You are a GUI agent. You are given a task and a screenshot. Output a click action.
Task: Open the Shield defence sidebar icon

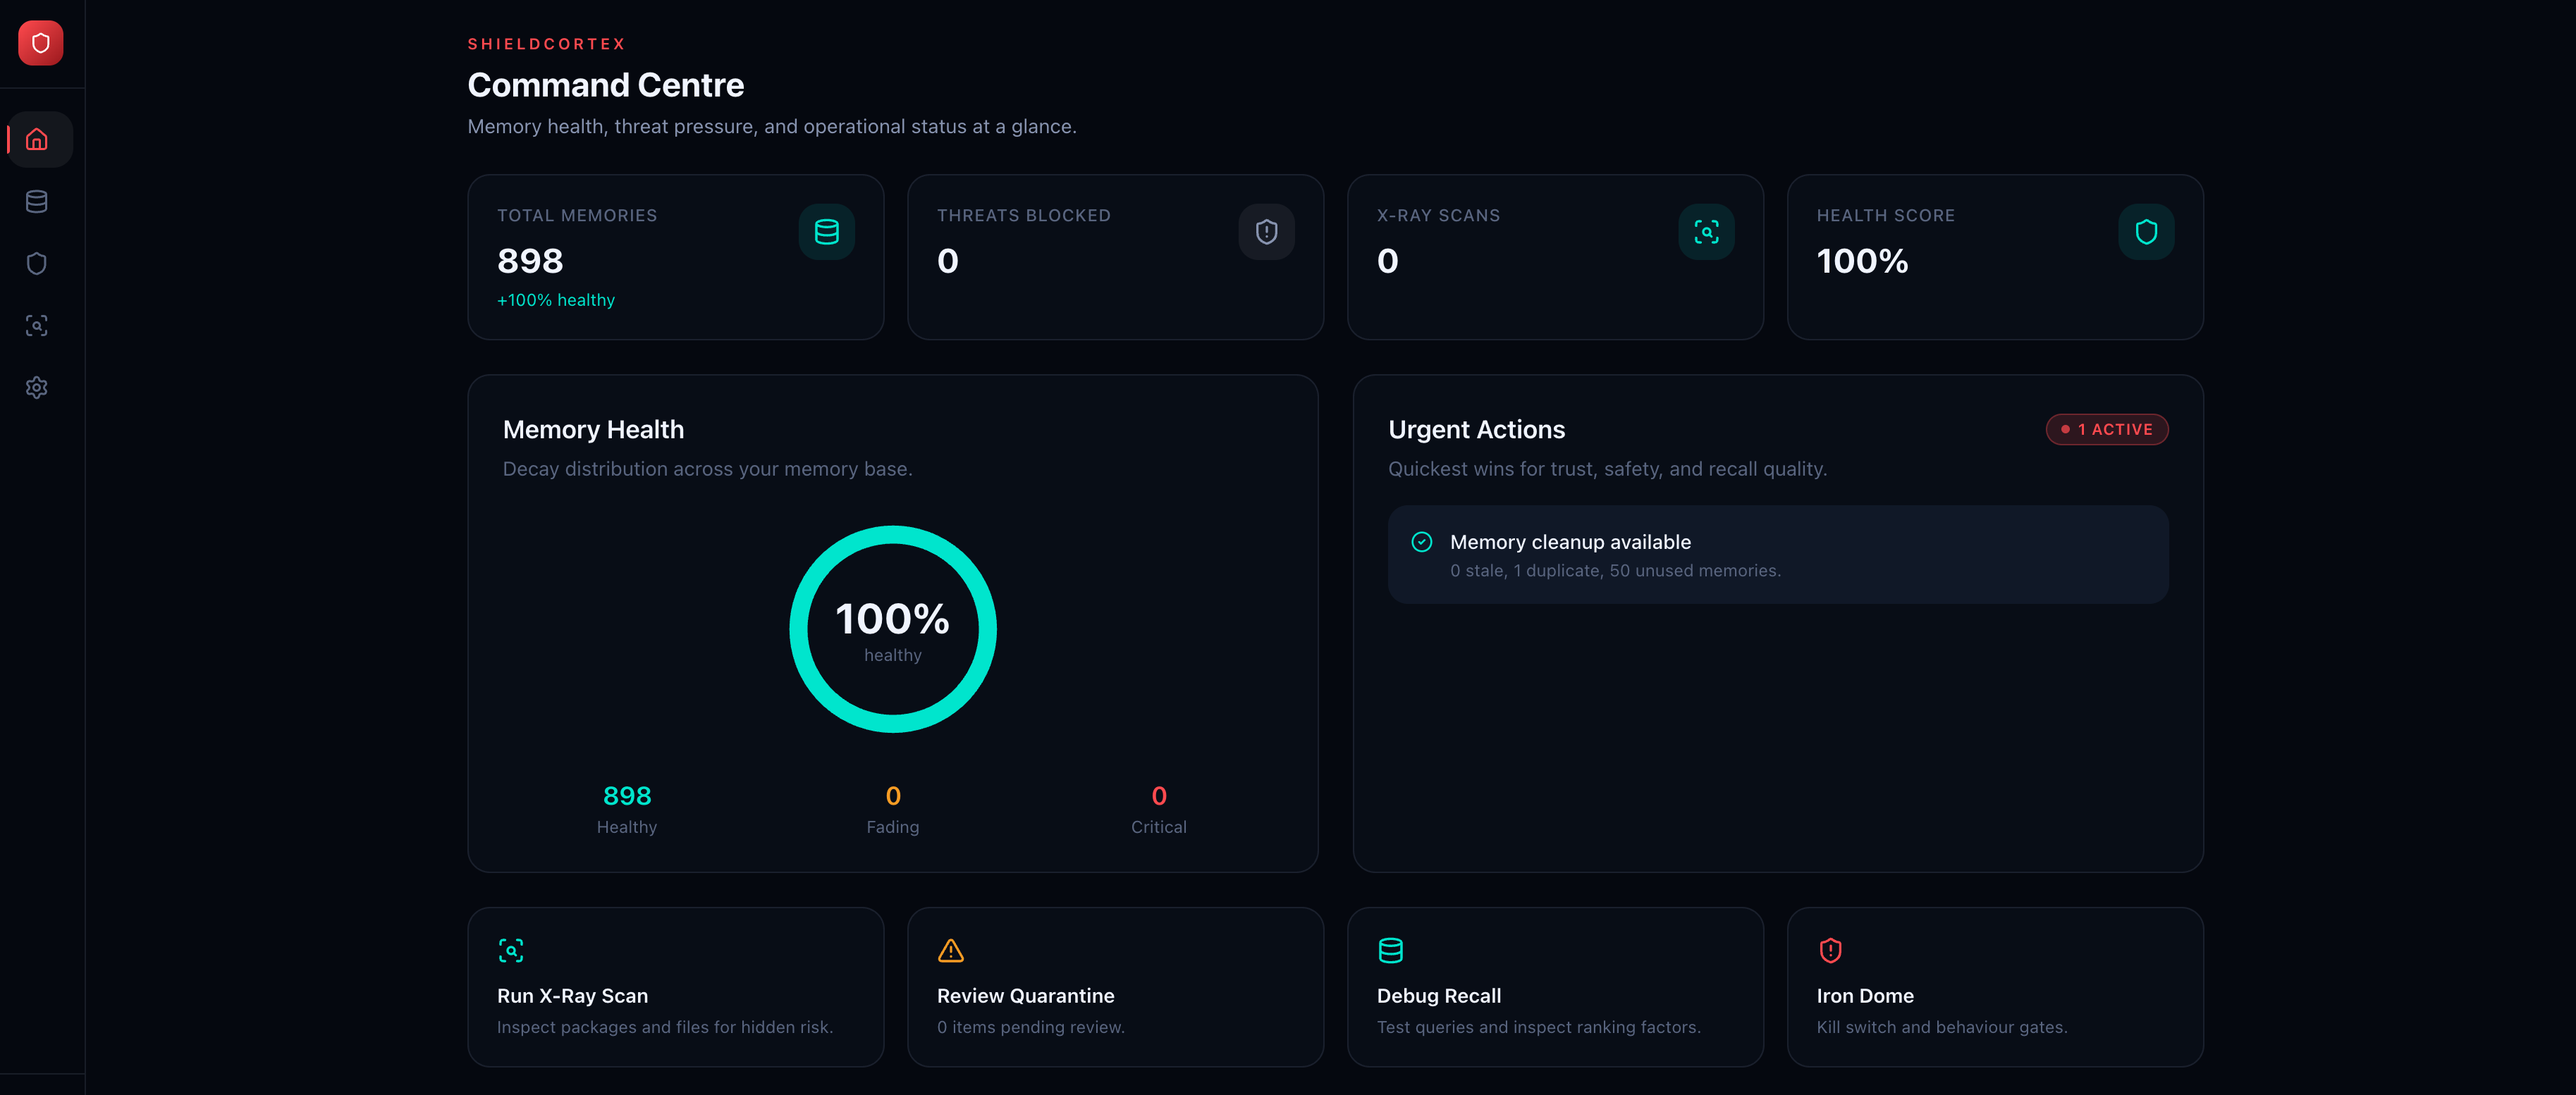pyautogui.click(x=37, y=264)
